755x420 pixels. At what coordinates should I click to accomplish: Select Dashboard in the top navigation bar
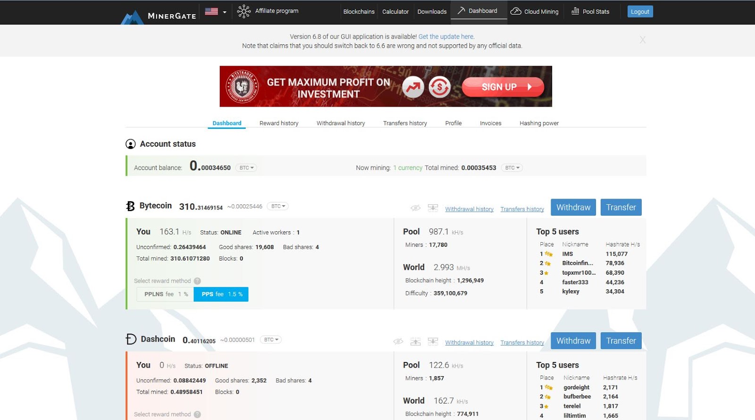(478, 10)
